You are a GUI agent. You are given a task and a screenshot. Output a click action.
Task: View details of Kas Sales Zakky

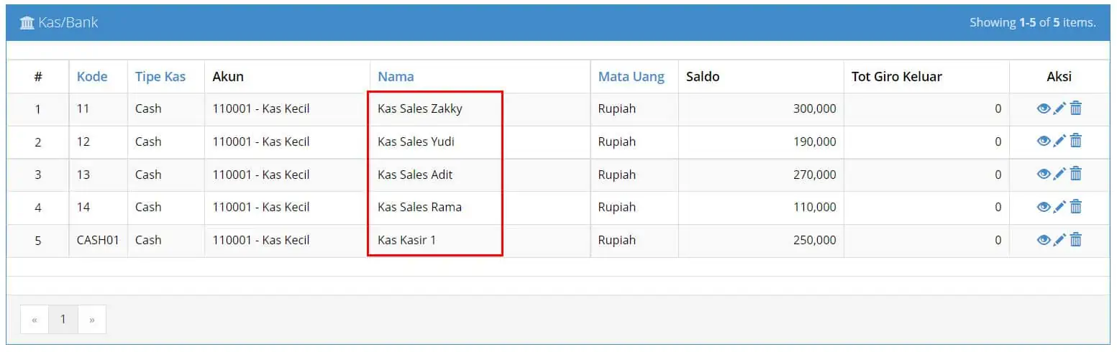click(x=1044, y=108)
